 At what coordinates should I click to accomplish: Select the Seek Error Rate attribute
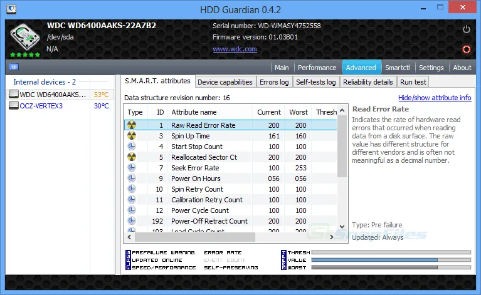pyautogui.click(x=231, y=168)
